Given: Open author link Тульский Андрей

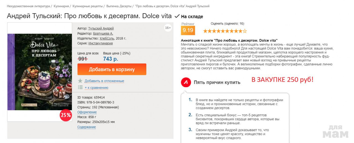Looking at the screenshot, I should (x=101, y=28).
